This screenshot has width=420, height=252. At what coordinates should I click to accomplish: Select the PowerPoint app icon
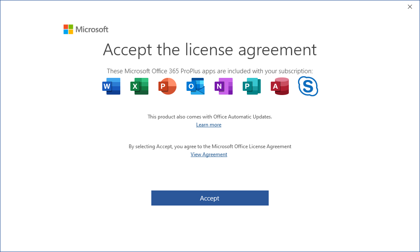pos(167,86)
